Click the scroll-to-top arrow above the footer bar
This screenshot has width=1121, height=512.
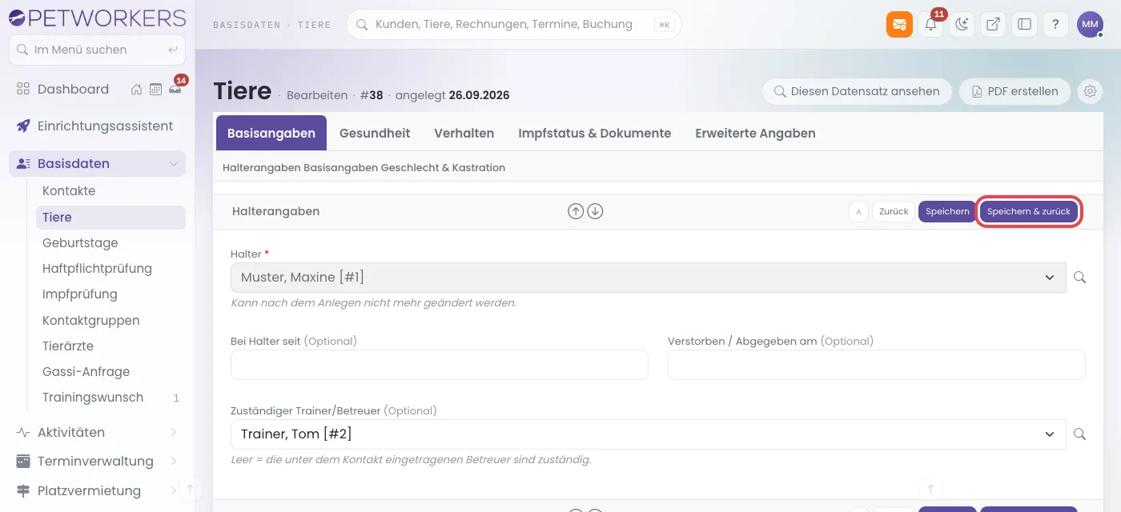coord(930,488)
